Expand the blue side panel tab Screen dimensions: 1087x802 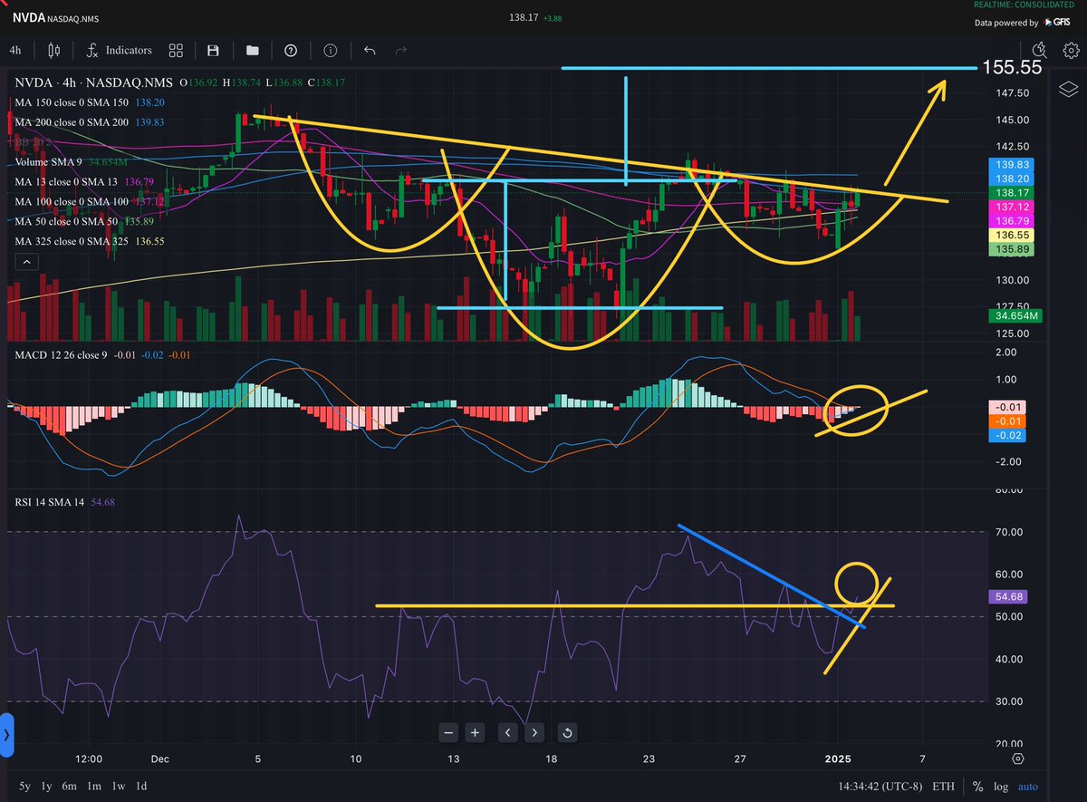coord(7,734)
